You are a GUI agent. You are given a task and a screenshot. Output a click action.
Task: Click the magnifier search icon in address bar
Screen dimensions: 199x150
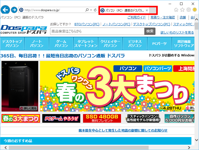click(87, 10)
